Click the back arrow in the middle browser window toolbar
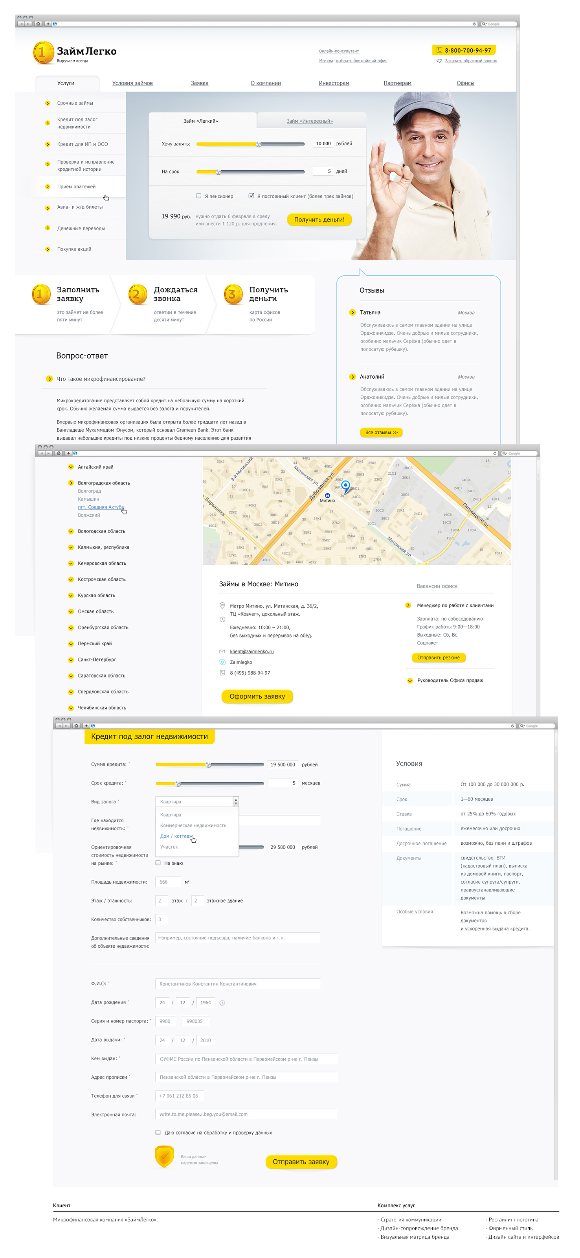 [x=42, y=454]
